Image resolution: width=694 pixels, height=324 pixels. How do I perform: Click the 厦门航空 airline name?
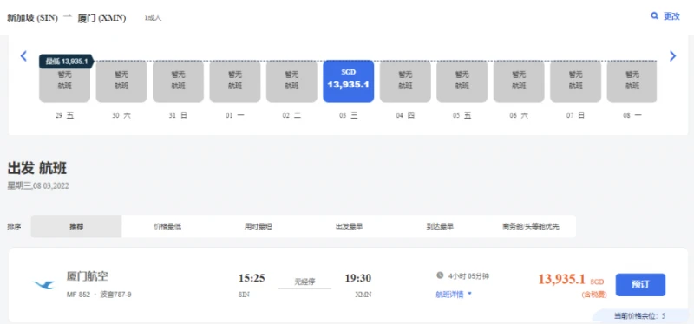(88, 276)
